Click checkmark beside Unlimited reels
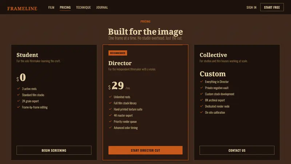 (x=110, y=97)
